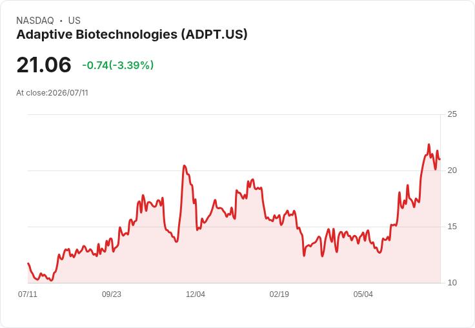Click the NASDAQ exchange label
The width and height of the screenshot is (475, 328).
[35, 21]
